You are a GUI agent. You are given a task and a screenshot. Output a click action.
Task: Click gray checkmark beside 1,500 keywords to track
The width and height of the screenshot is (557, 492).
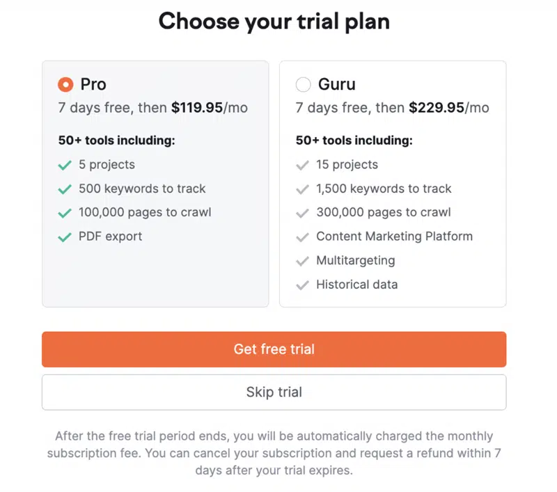pos(302,189)
